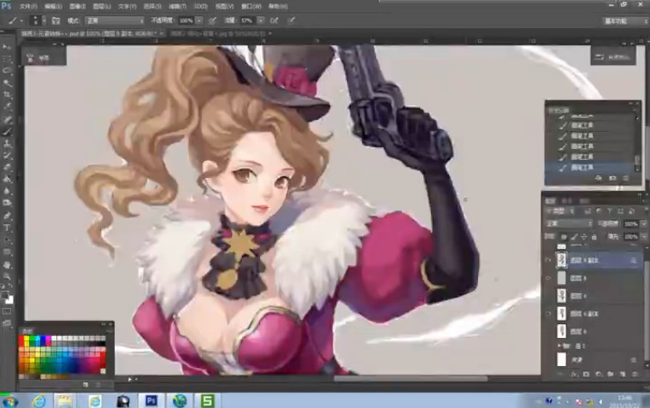650x408 pixels.
Task: Enable airbrush mode in options bar
Action: pos(275,21)
